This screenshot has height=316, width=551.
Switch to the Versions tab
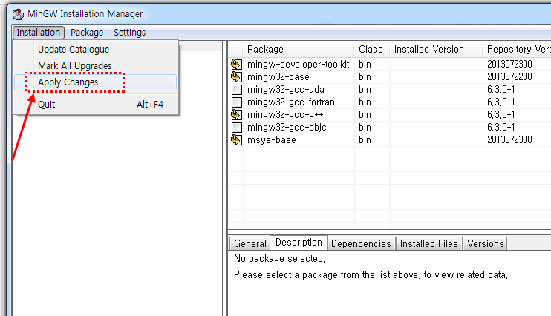pos(486,243)
